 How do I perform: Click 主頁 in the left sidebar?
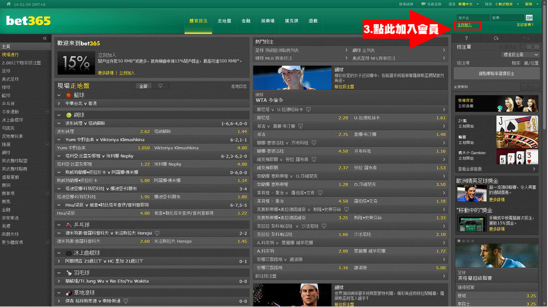coord(6,47)
